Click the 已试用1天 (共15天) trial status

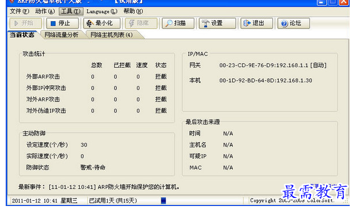coord(113,201)
